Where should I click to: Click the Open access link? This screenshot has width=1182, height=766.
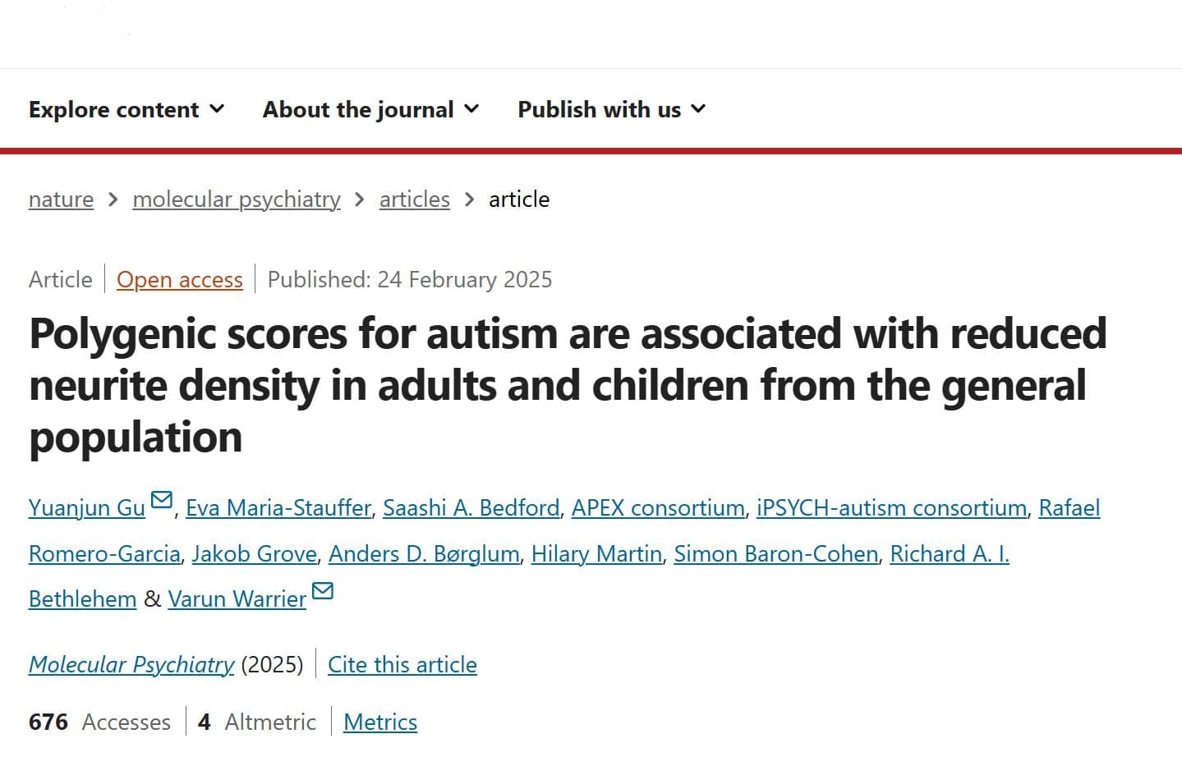point(180,280)
